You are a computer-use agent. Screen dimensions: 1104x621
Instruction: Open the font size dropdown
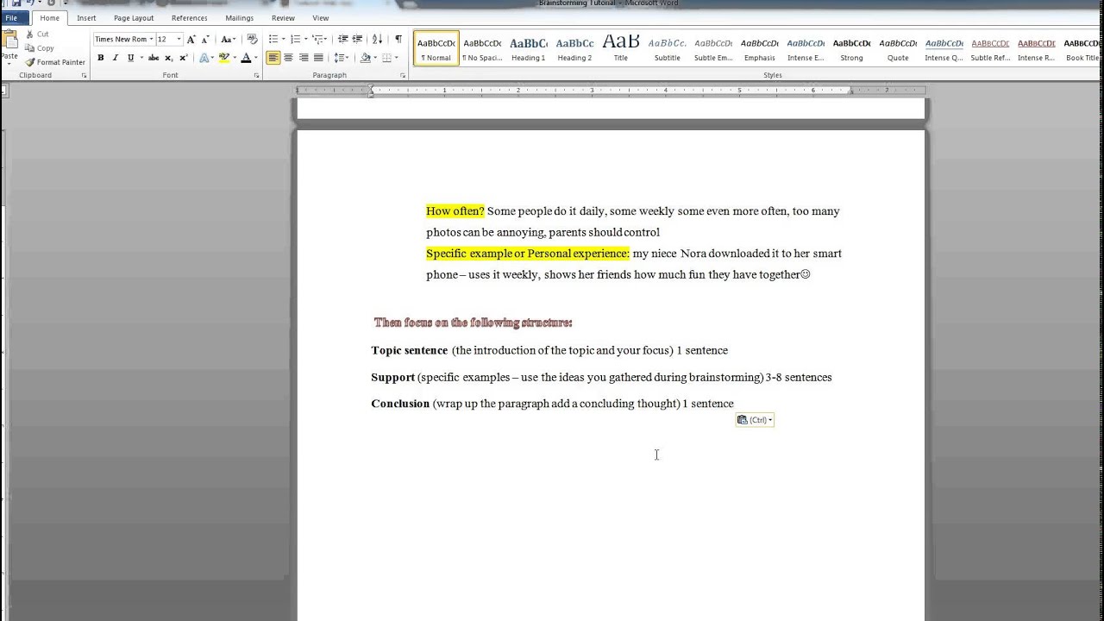click(x=179, y=40)
